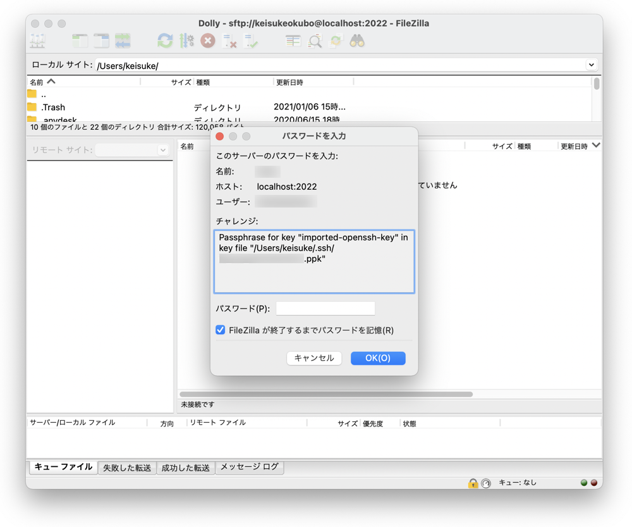The width and height of the screenshot is (632, 527).
Task: Expand the local site path dropdown
Action: click(x=592, y=65)
